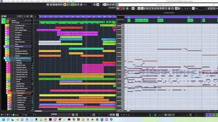Toggle green Read automation button
218x122 pixels.
tap(73, 4)
